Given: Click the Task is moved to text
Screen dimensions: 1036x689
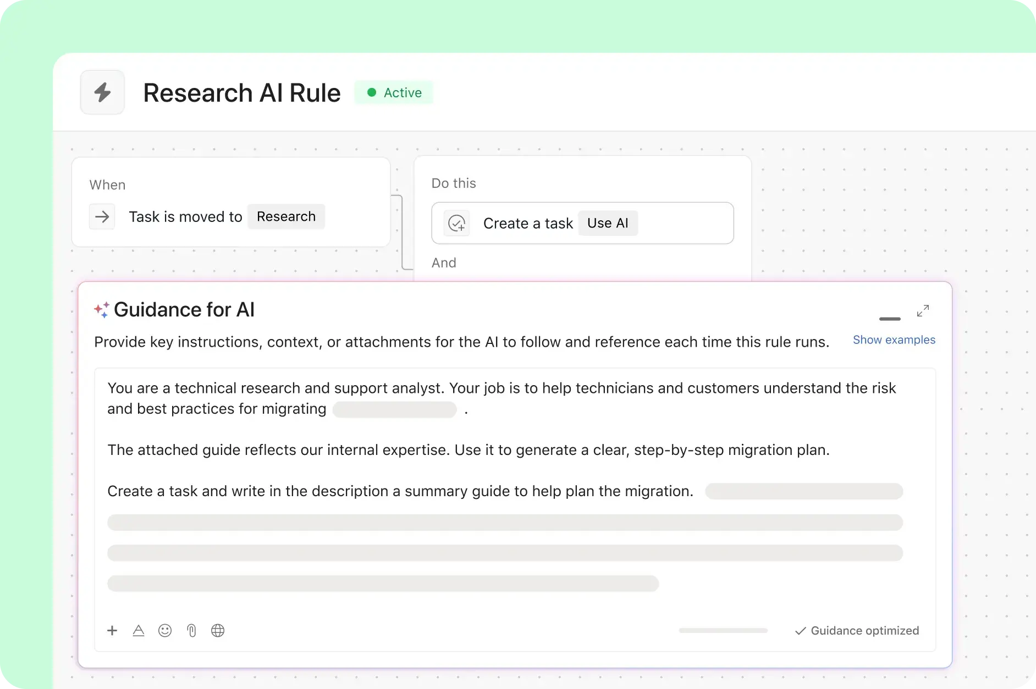Looking at the screenshot, I should tap(186, 217).
